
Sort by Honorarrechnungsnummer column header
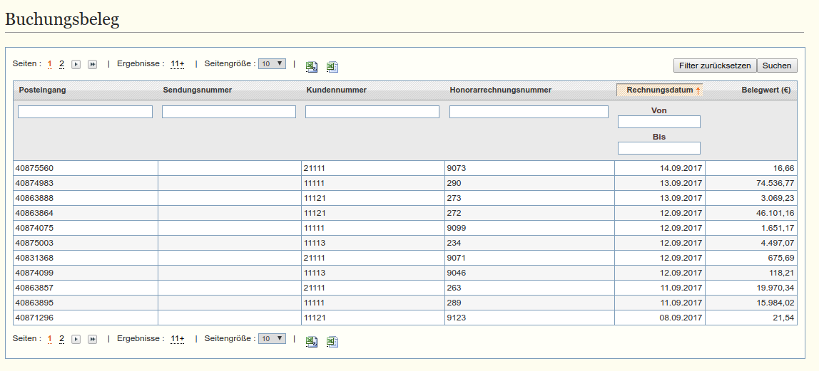coord(500,90)
